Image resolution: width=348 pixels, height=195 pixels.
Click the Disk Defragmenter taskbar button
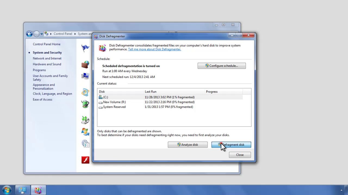pos(38,190)
